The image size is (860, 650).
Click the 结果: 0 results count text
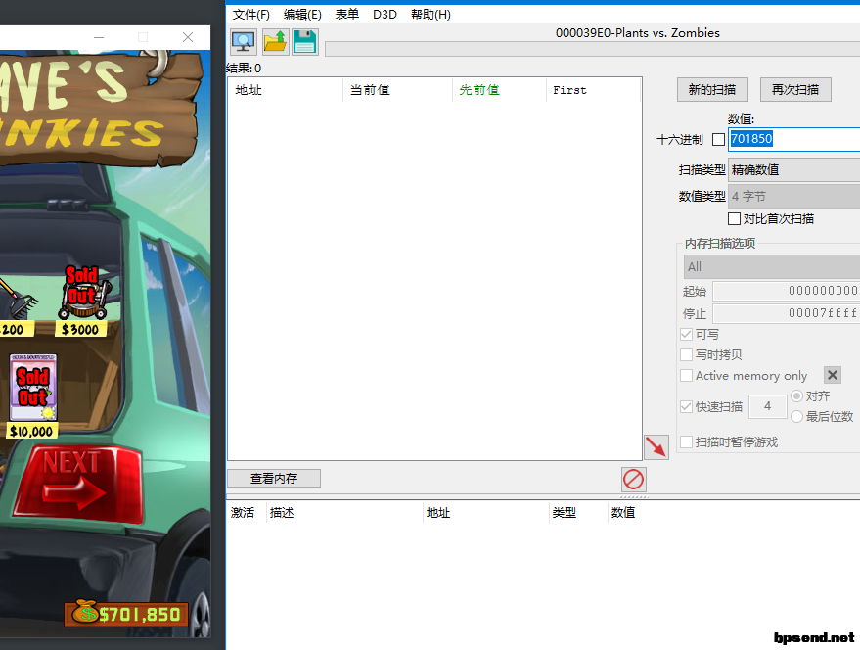(244, 69)
